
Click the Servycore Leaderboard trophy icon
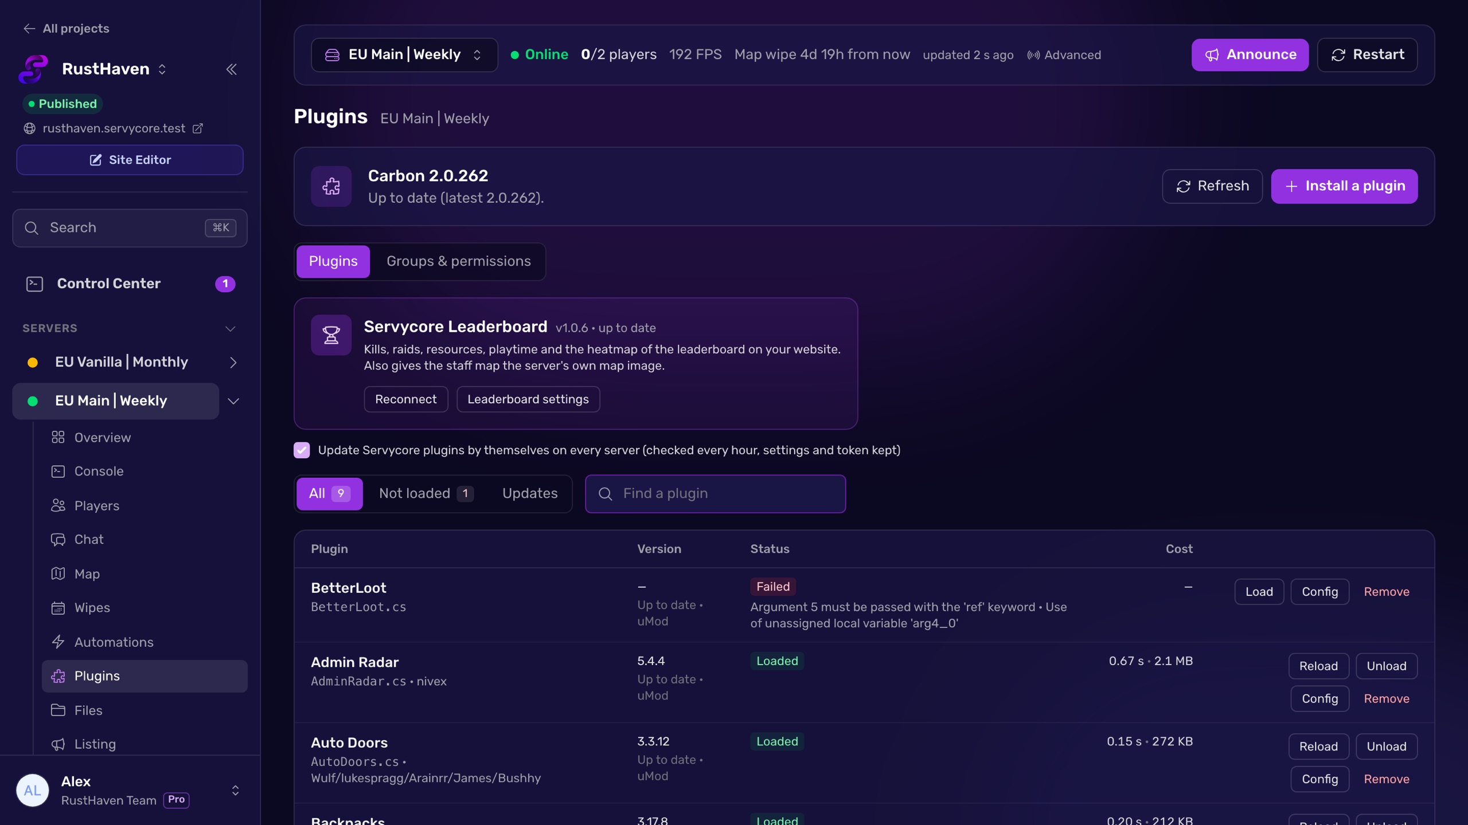[x=331, y=335]
